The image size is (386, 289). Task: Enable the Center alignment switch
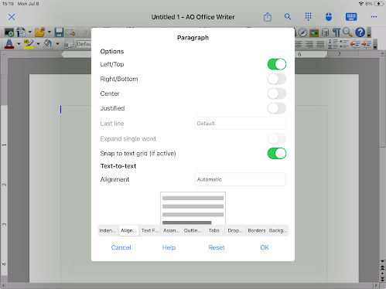click(x=277, y=93)
